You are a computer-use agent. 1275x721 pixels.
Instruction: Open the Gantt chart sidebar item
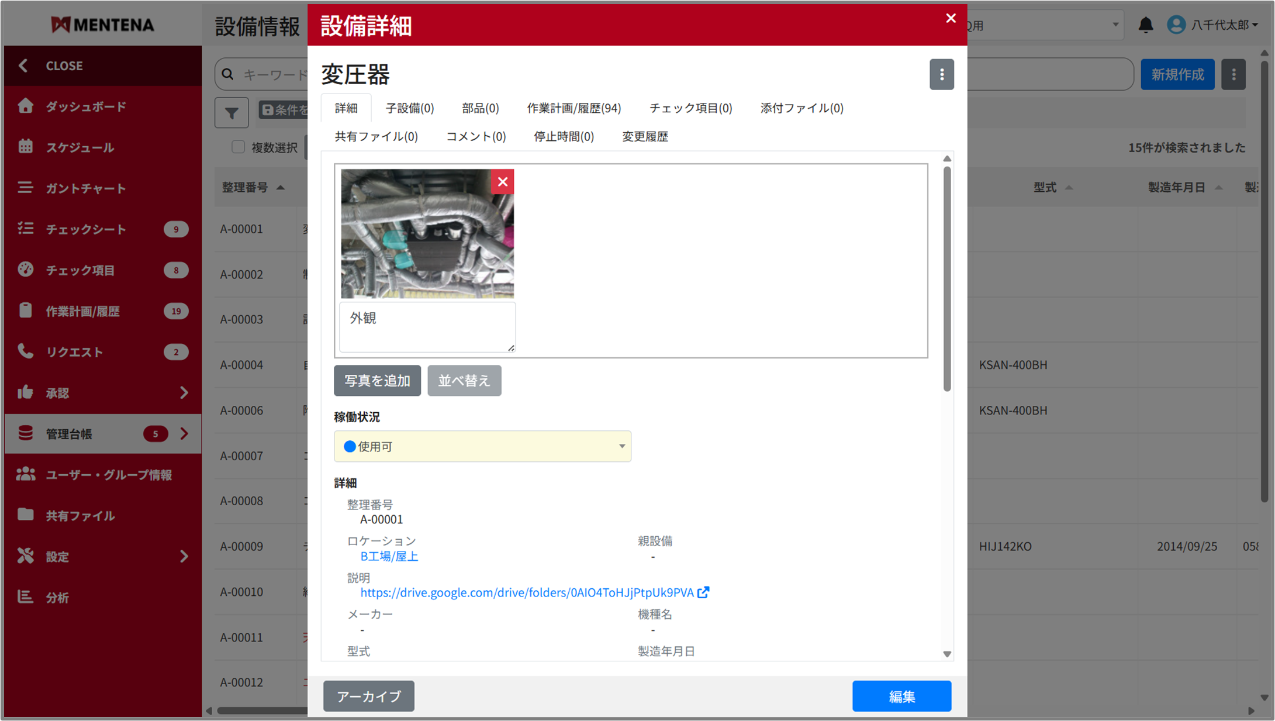point(85,188)
